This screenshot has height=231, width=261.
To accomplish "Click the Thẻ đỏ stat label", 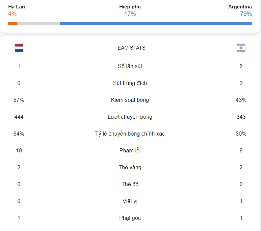I will coord(130,184).
